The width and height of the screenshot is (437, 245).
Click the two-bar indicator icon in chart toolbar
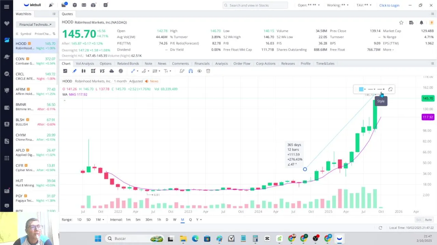[83, 71]
